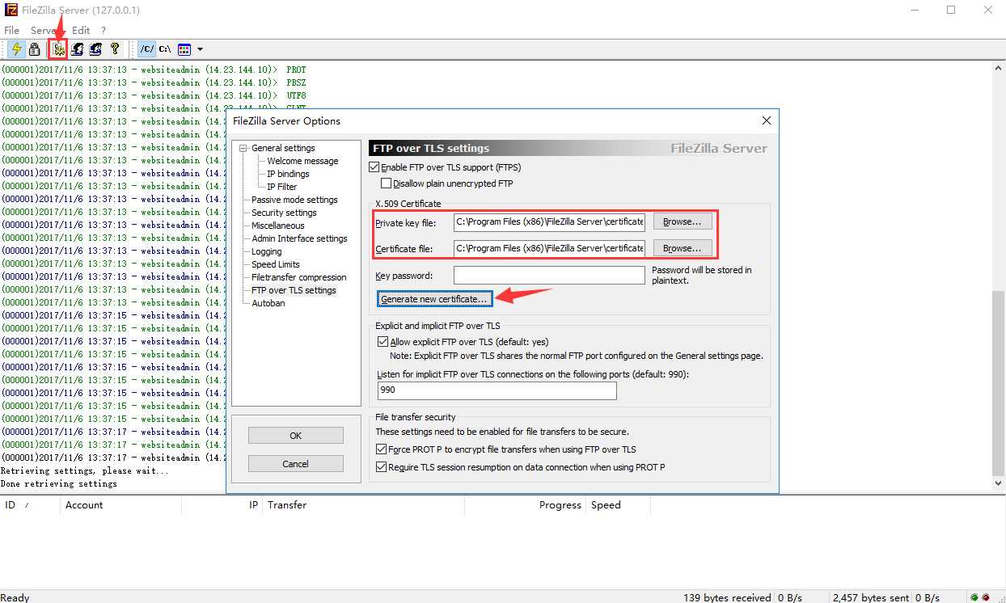Open the Users dialog toolbar icon
The width and height of the screenshot is (1006, 603).
(x=78, y=49)
